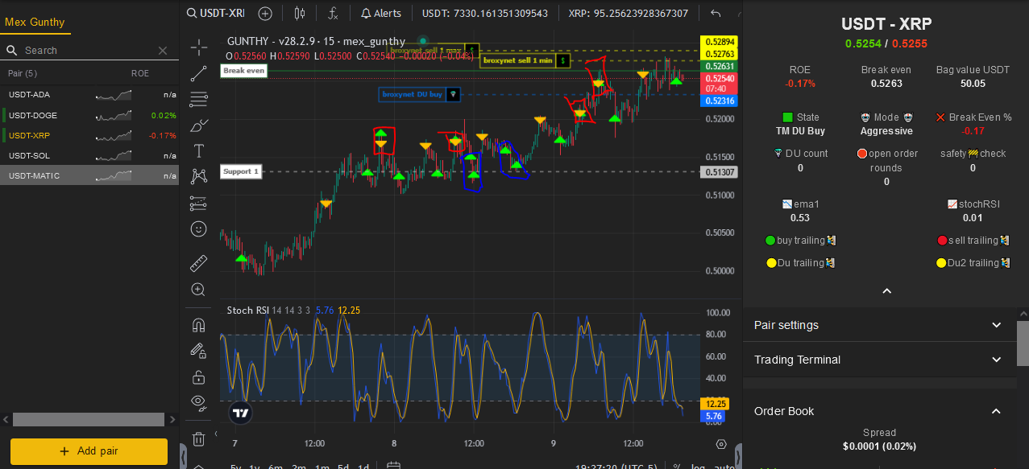Click the undo arrow in chart toolbar

point(716,14)
